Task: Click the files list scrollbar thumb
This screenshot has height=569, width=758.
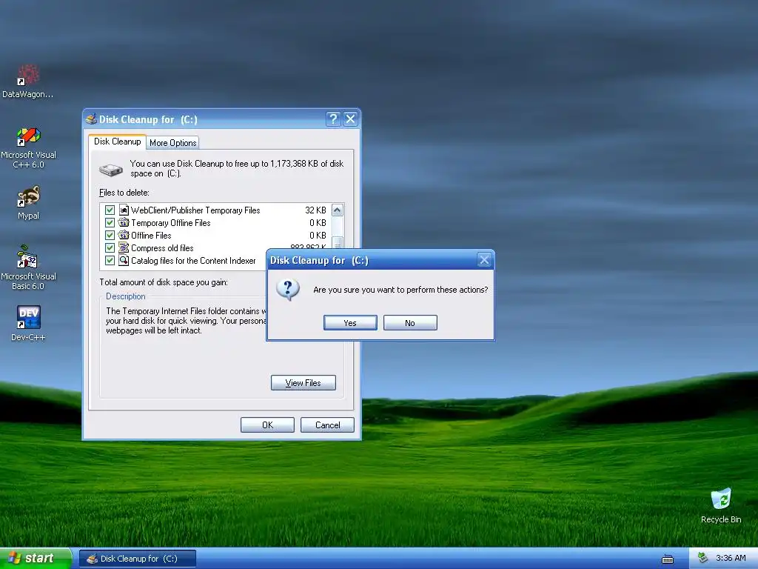Action: point(338,242)
